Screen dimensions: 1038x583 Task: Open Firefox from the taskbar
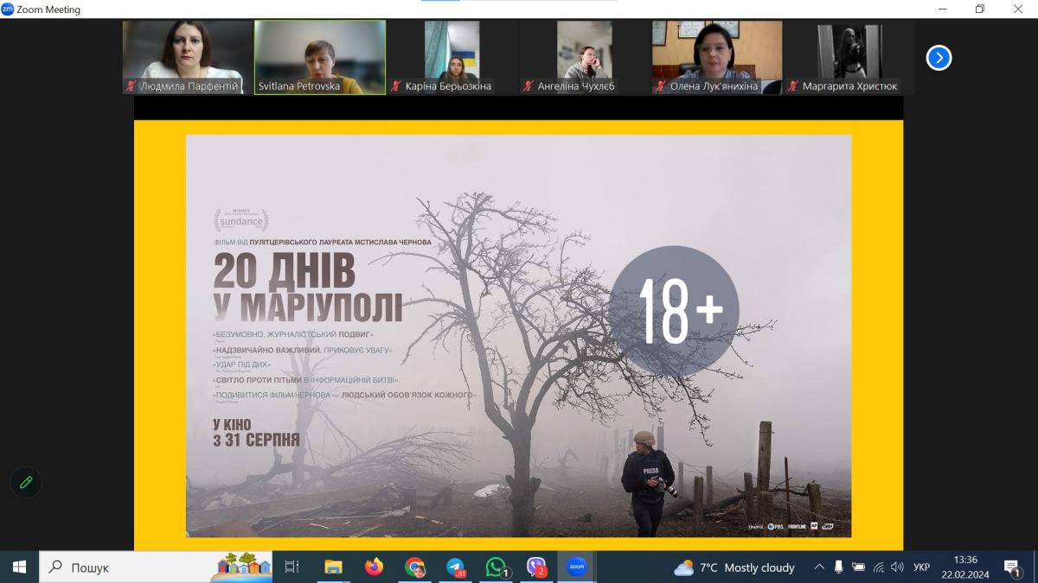(x=374, y=567)
